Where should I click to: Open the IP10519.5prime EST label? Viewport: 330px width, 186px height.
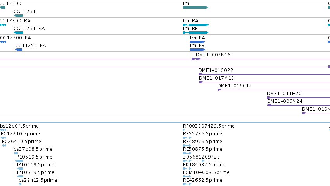coord(34,157)
